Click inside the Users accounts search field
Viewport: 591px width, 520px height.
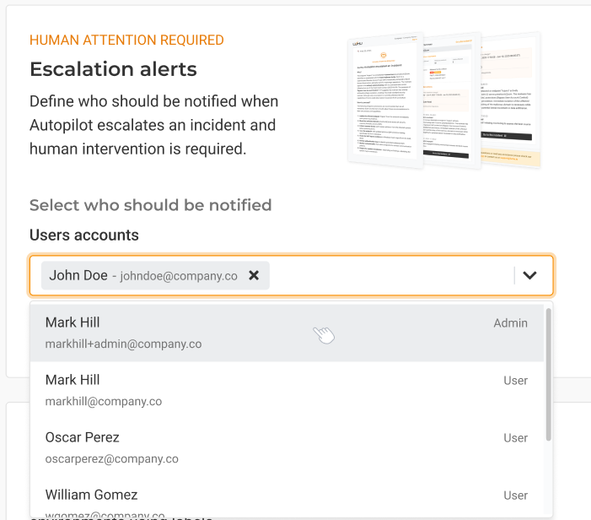pos(388,275)
